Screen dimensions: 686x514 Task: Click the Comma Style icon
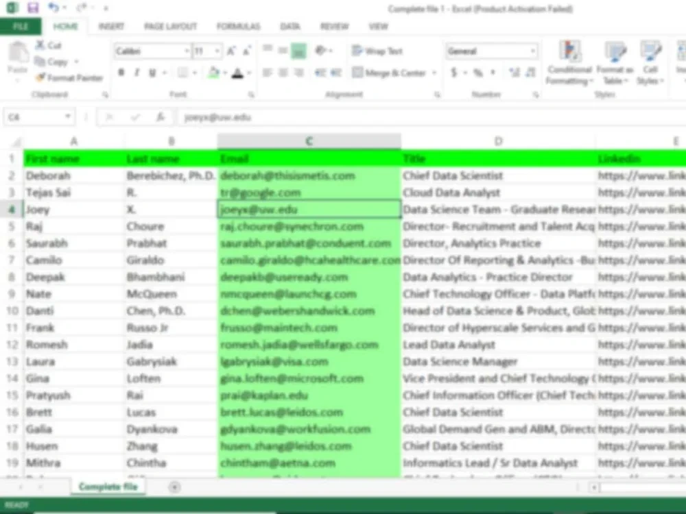pyautogui.click(x=494, y=73)
